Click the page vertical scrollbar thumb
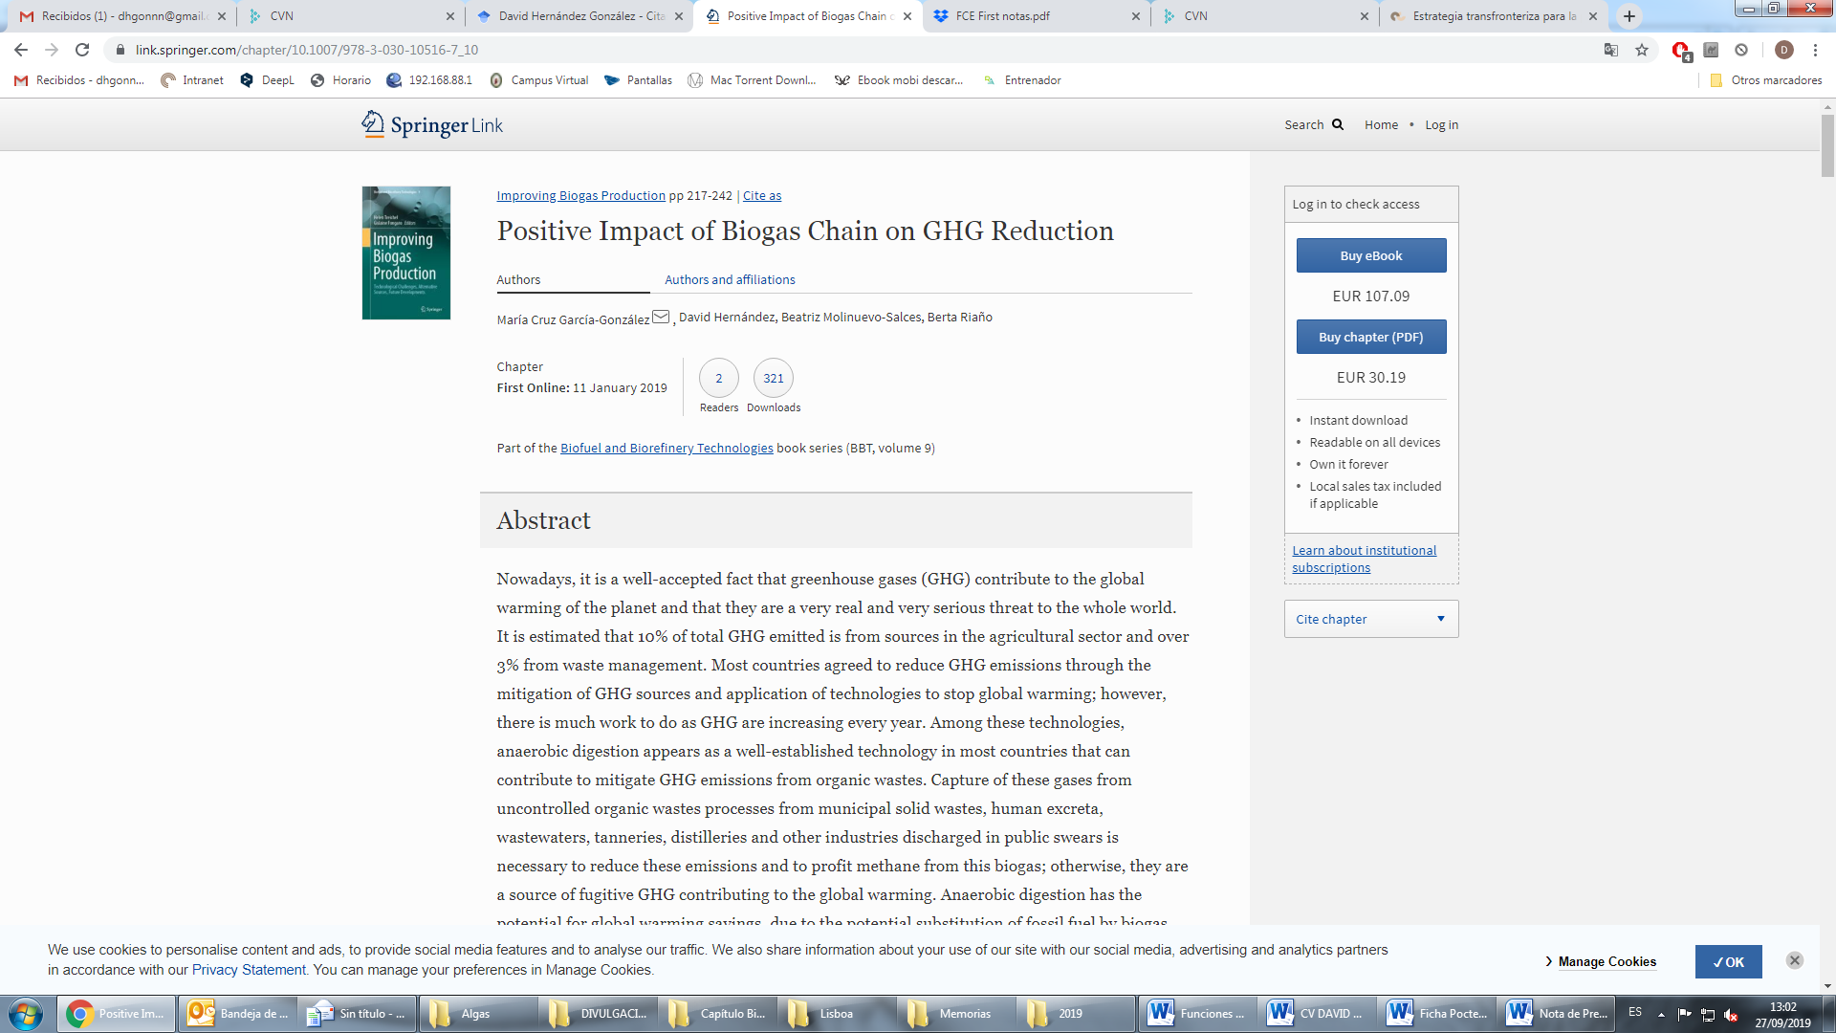Screen dimensions: 1836x1033 [x=1827, y=143]
